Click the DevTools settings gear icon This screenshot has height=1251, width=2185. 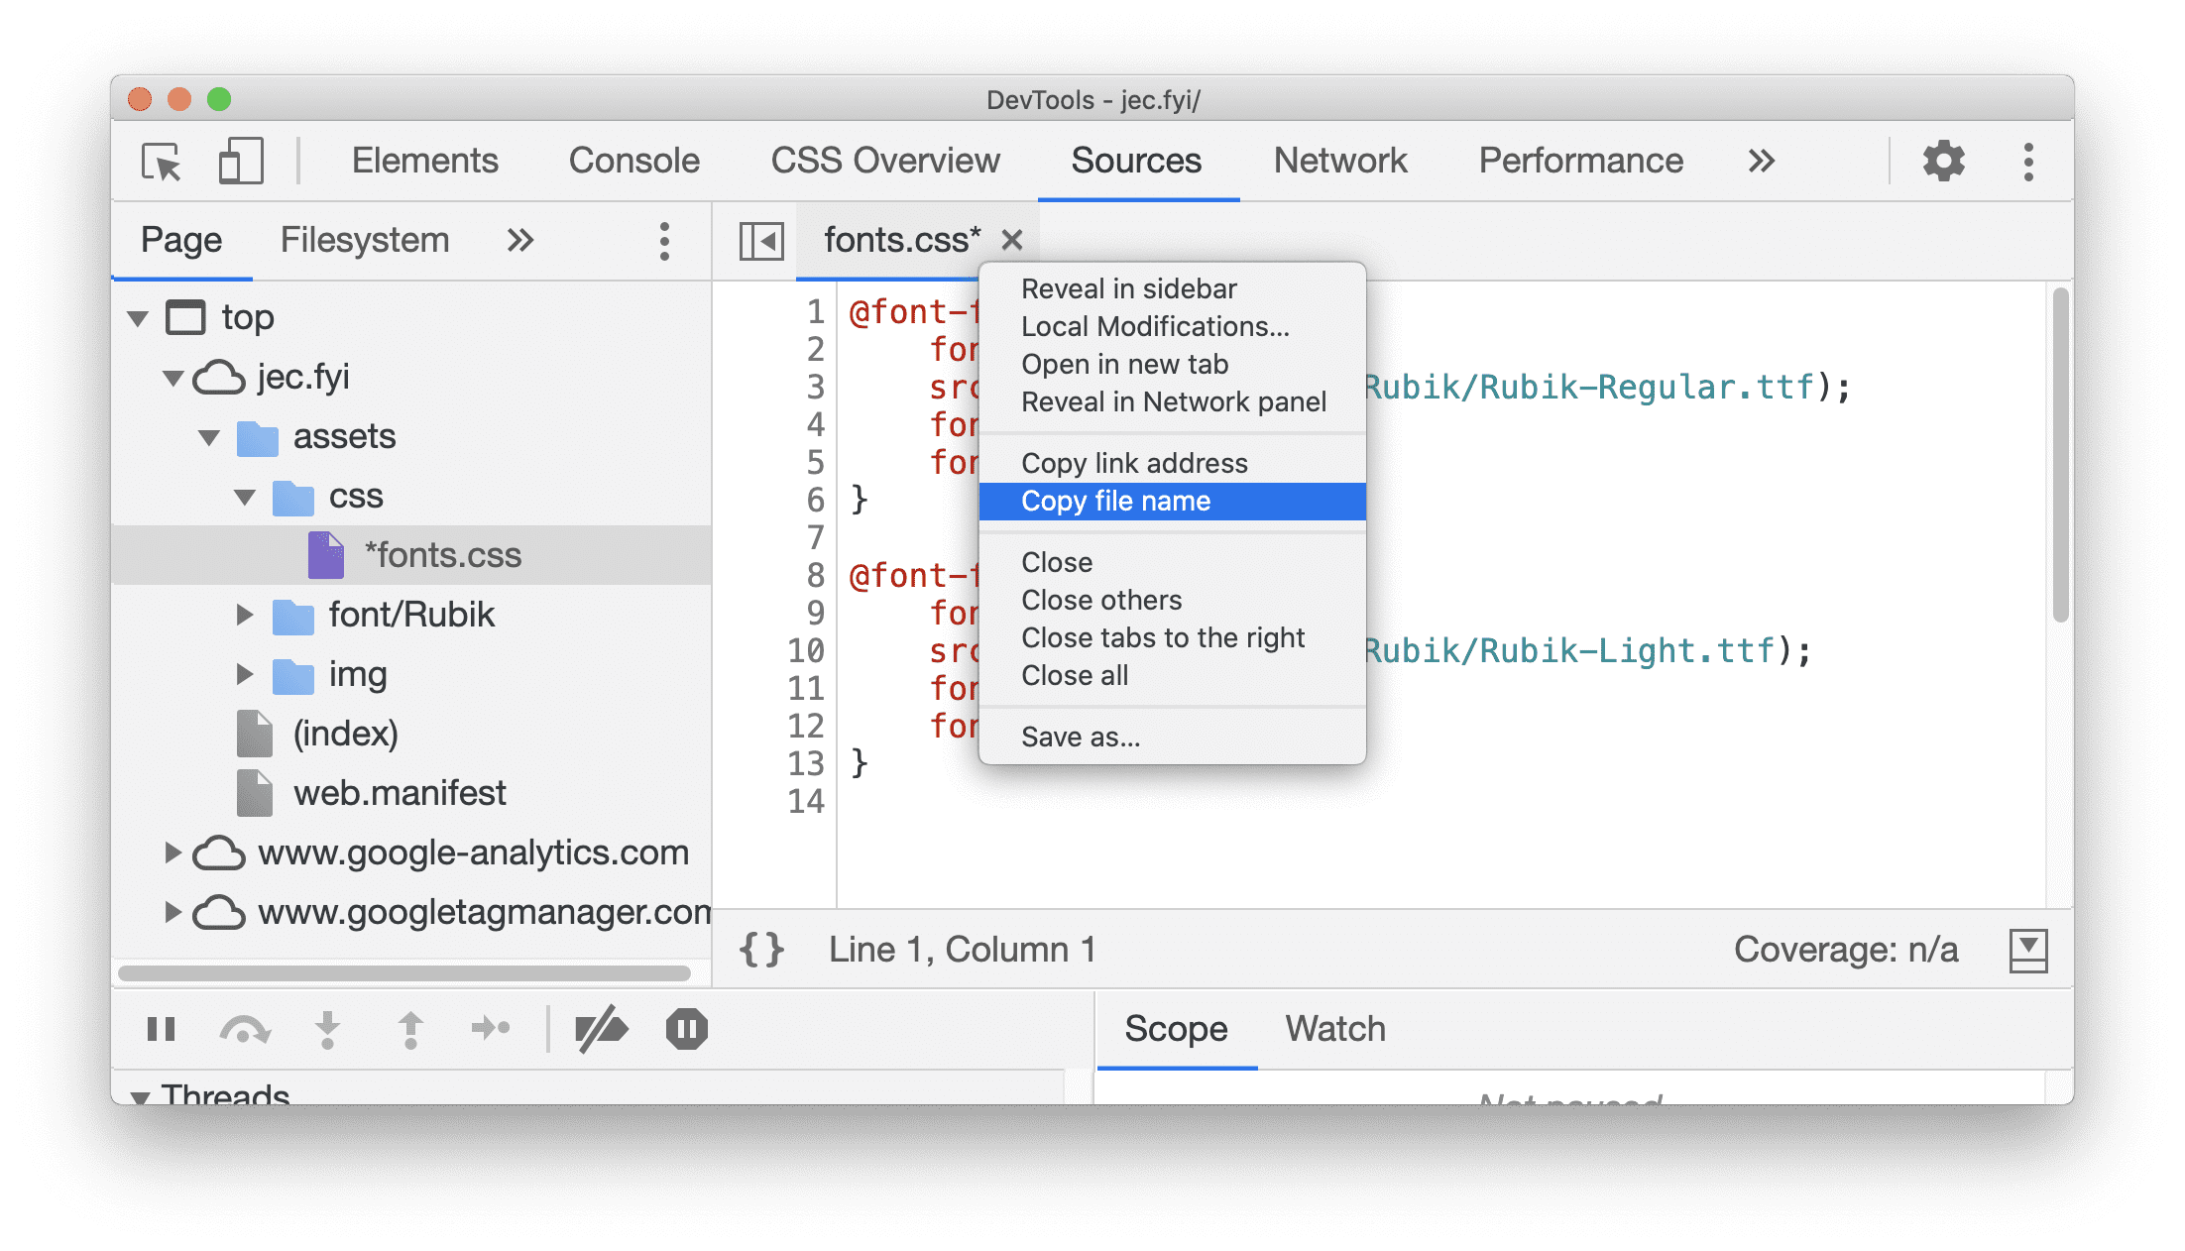click(1942, 162)
